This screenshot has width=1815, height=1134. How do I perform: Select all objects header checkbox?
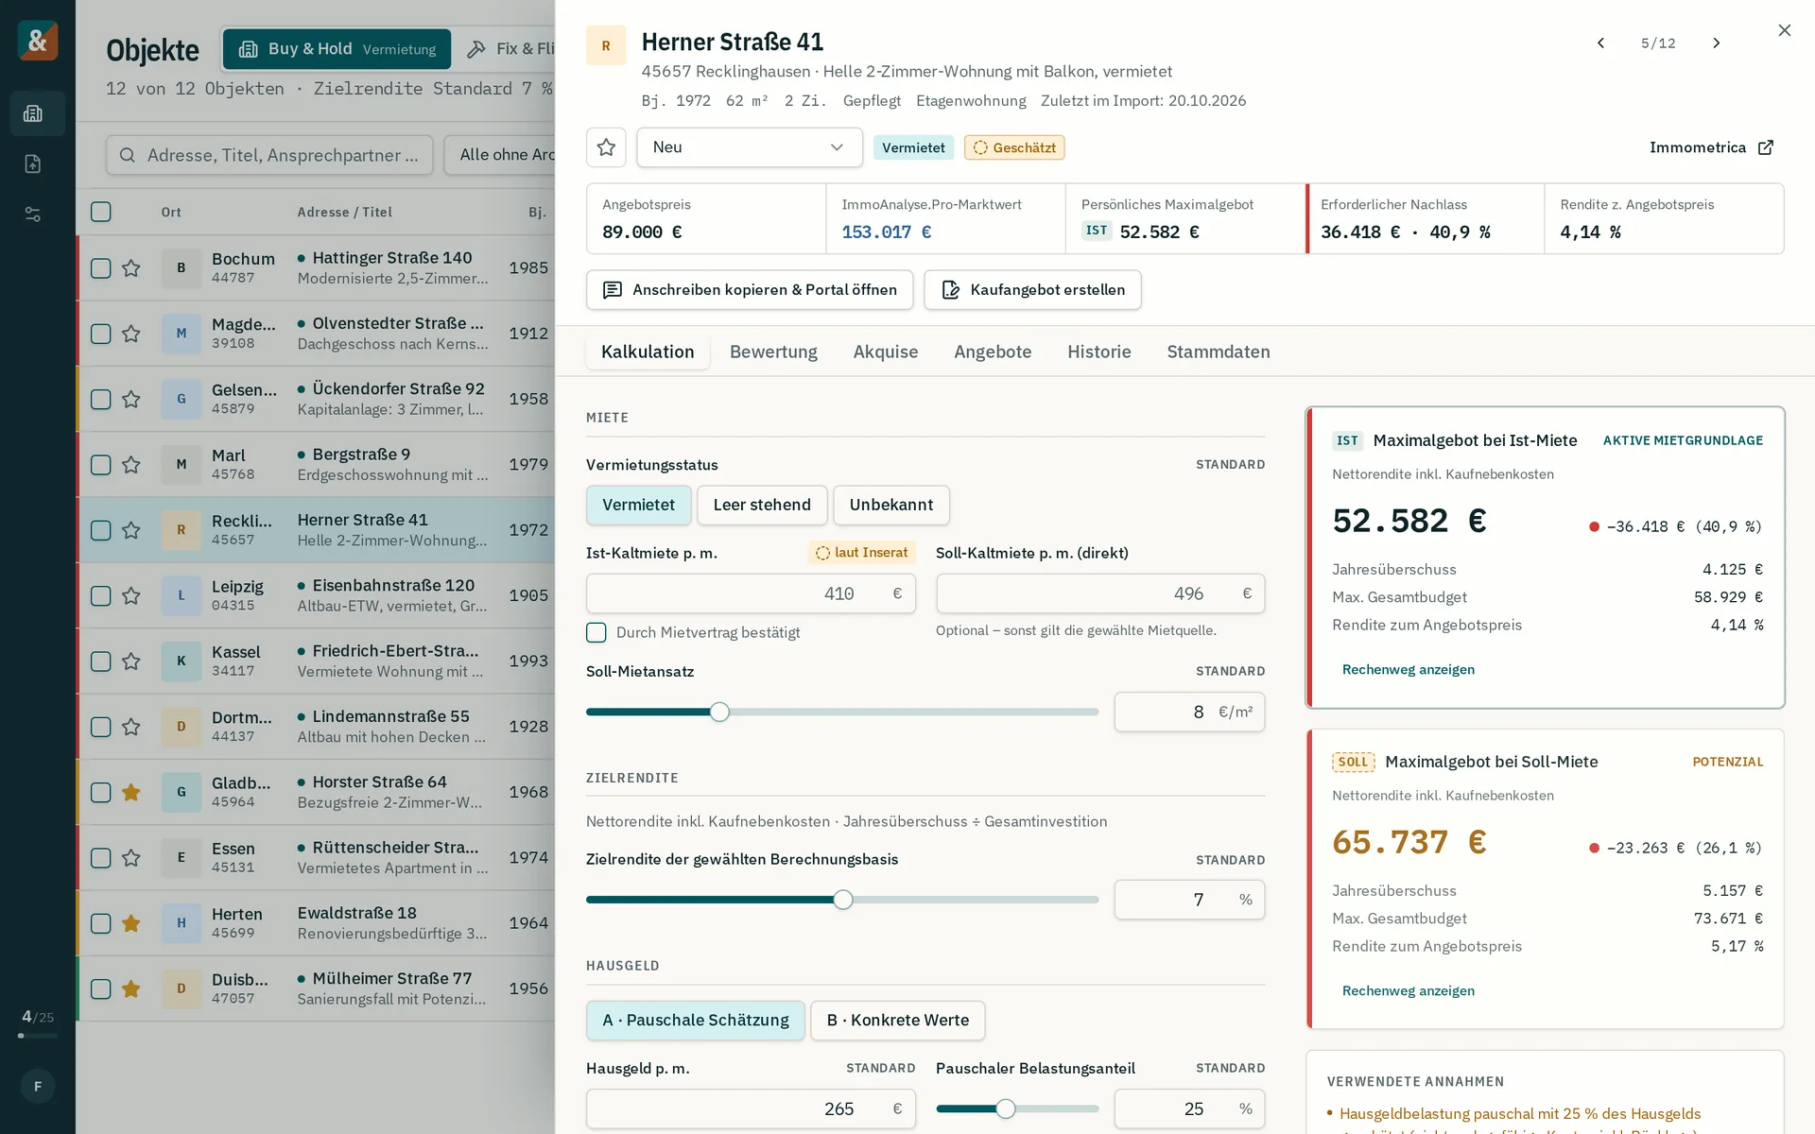101,212
